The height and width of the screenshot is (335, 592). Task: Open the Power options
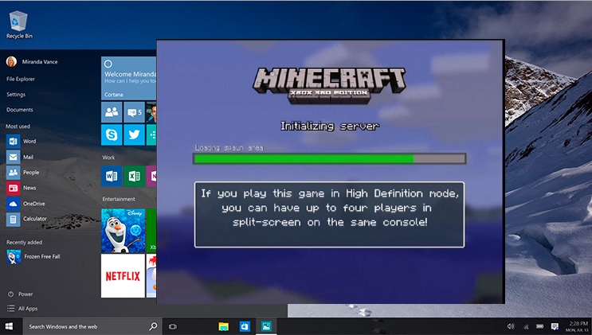click(21, 294)
